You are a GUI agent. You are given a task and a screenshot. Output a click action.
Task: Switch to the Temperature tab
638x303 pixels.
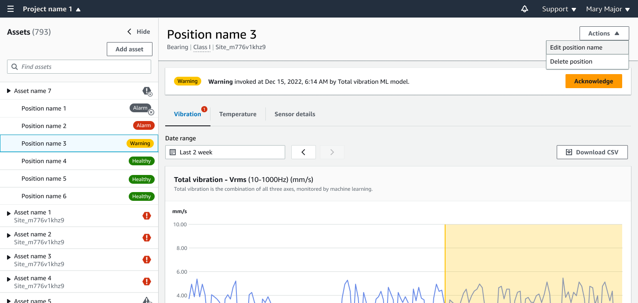[237, 114]
